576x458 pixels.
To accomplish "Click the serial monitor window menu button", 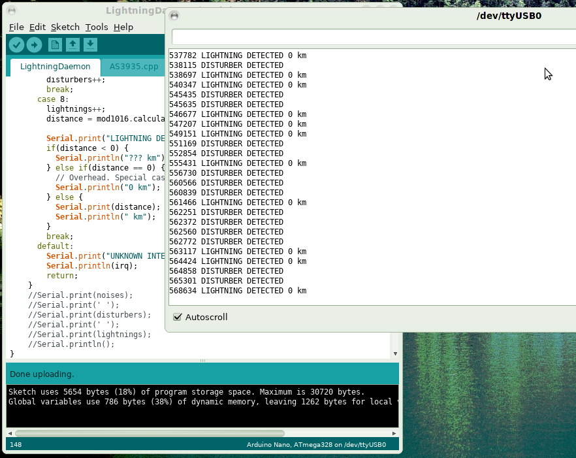I will click(174, 16).
